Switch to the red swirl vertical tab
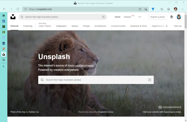Viewport: 187px width, 122px height. point(4,49)
